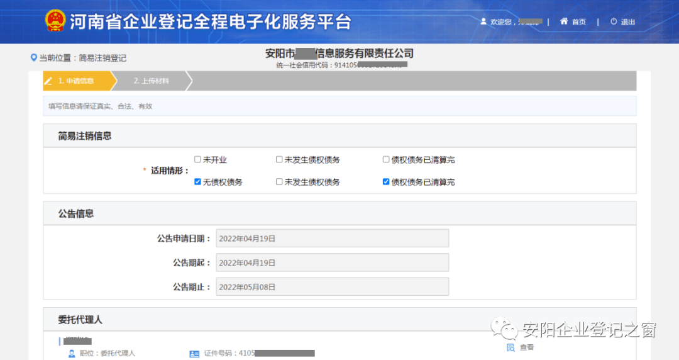
Task: Switch to step tab 2. 上传材料
Action: coord(152,81)
